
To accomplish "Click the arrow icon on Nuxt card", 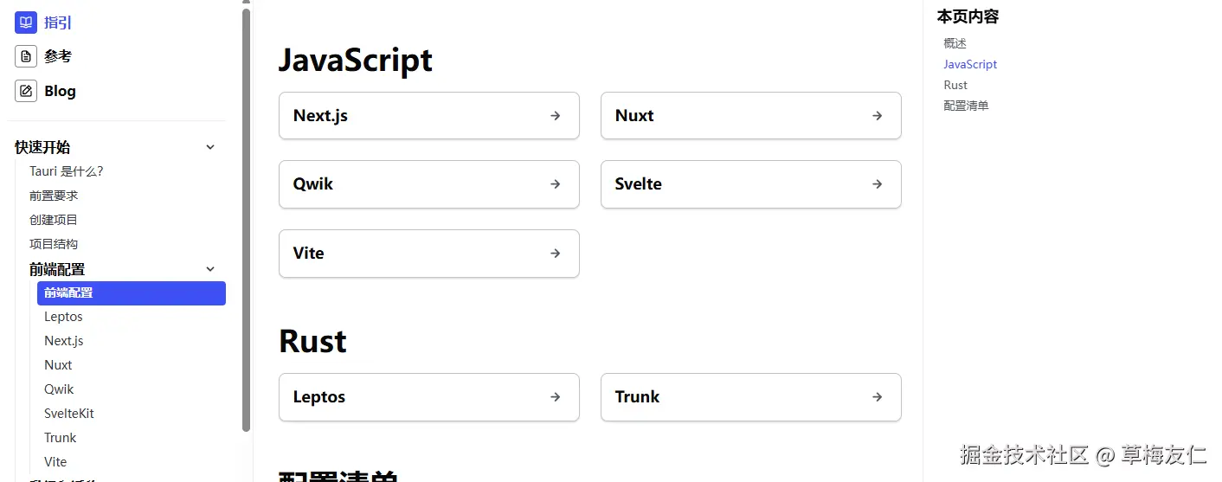I will pos(878,115).
